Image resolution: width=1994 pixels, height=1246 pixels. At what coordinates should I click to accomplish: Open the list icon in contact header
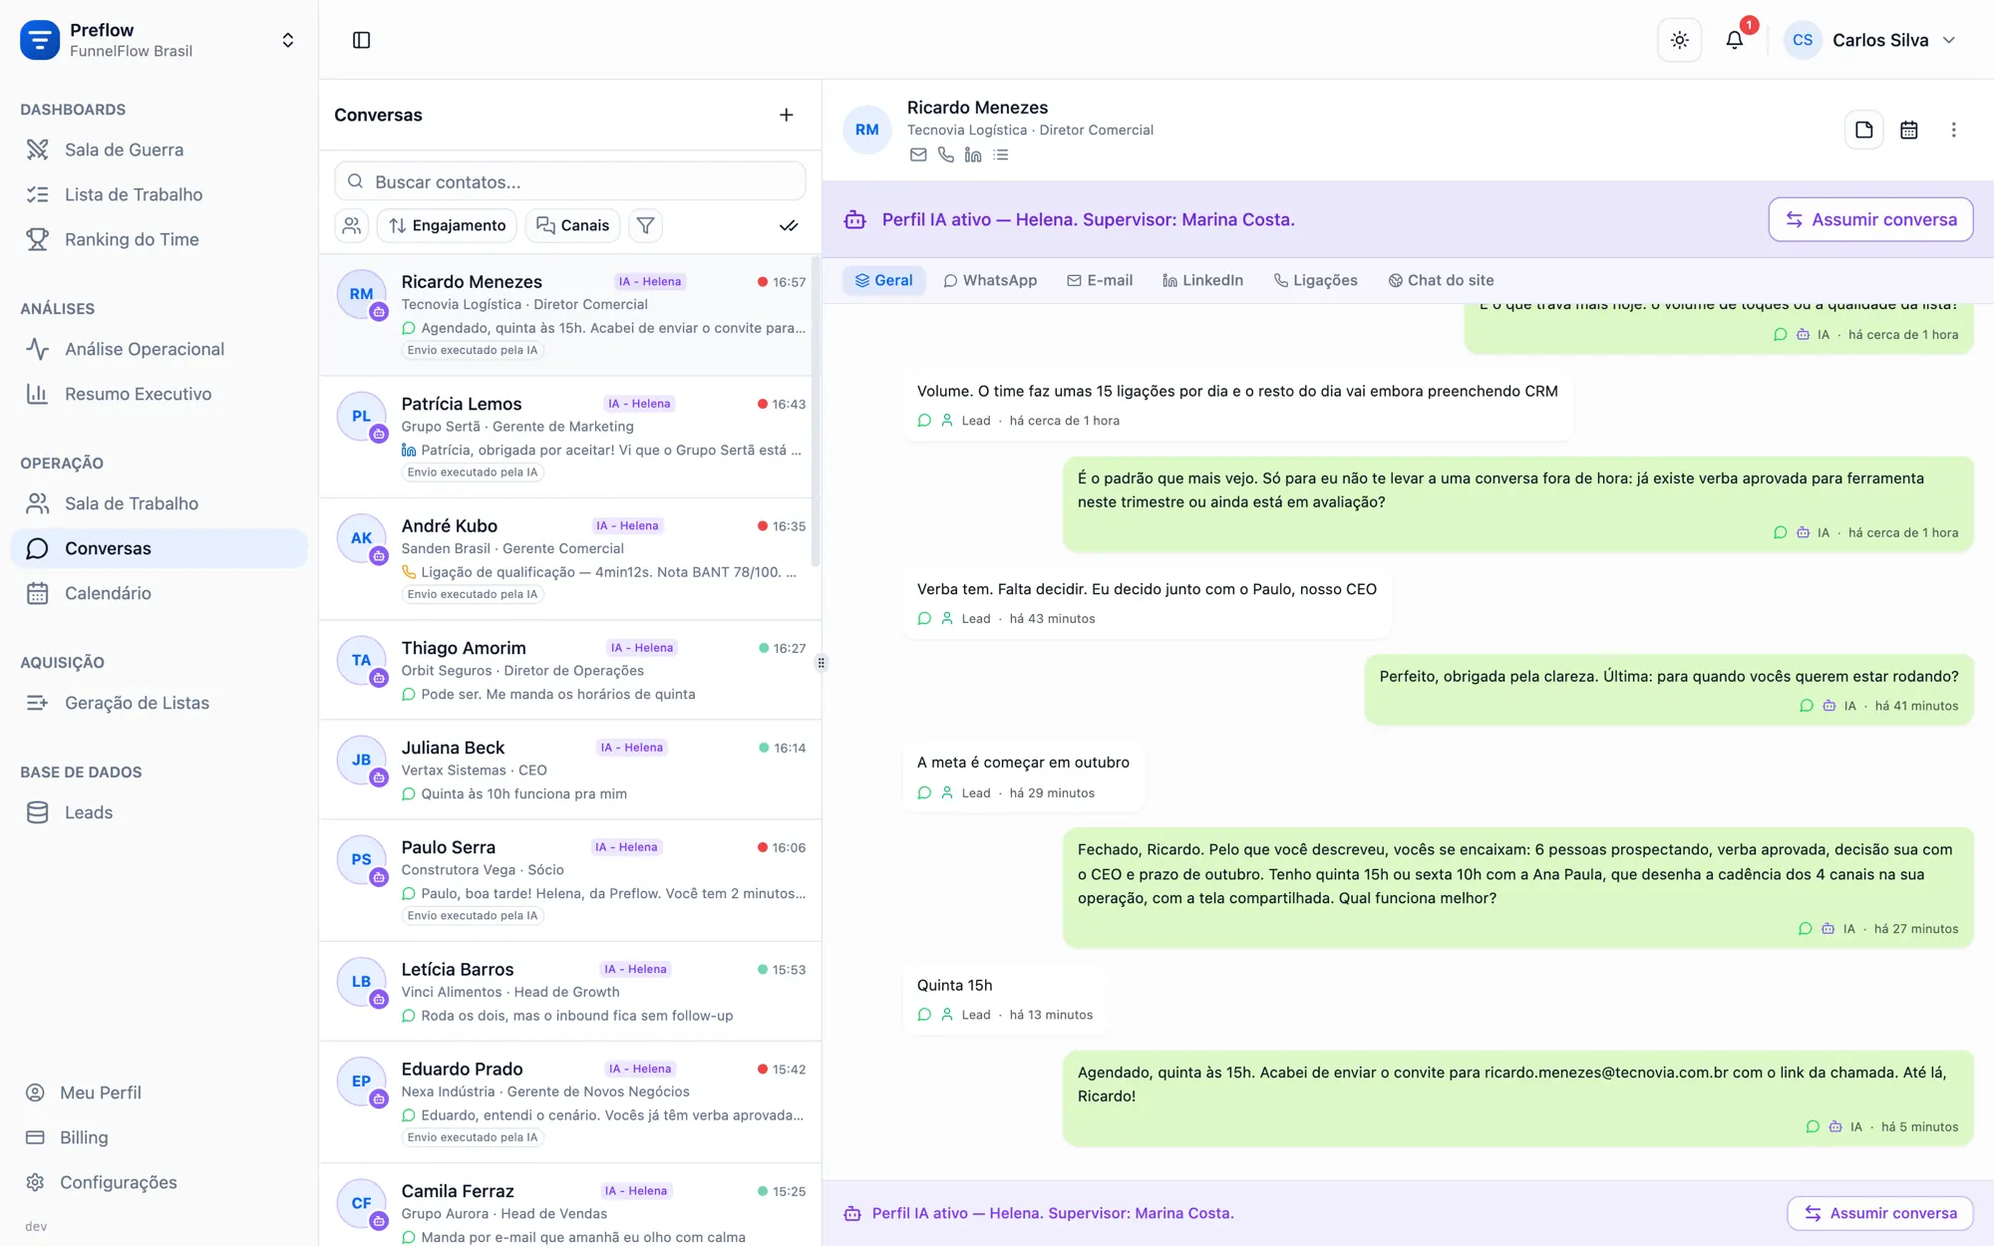tap(1001, 155)
